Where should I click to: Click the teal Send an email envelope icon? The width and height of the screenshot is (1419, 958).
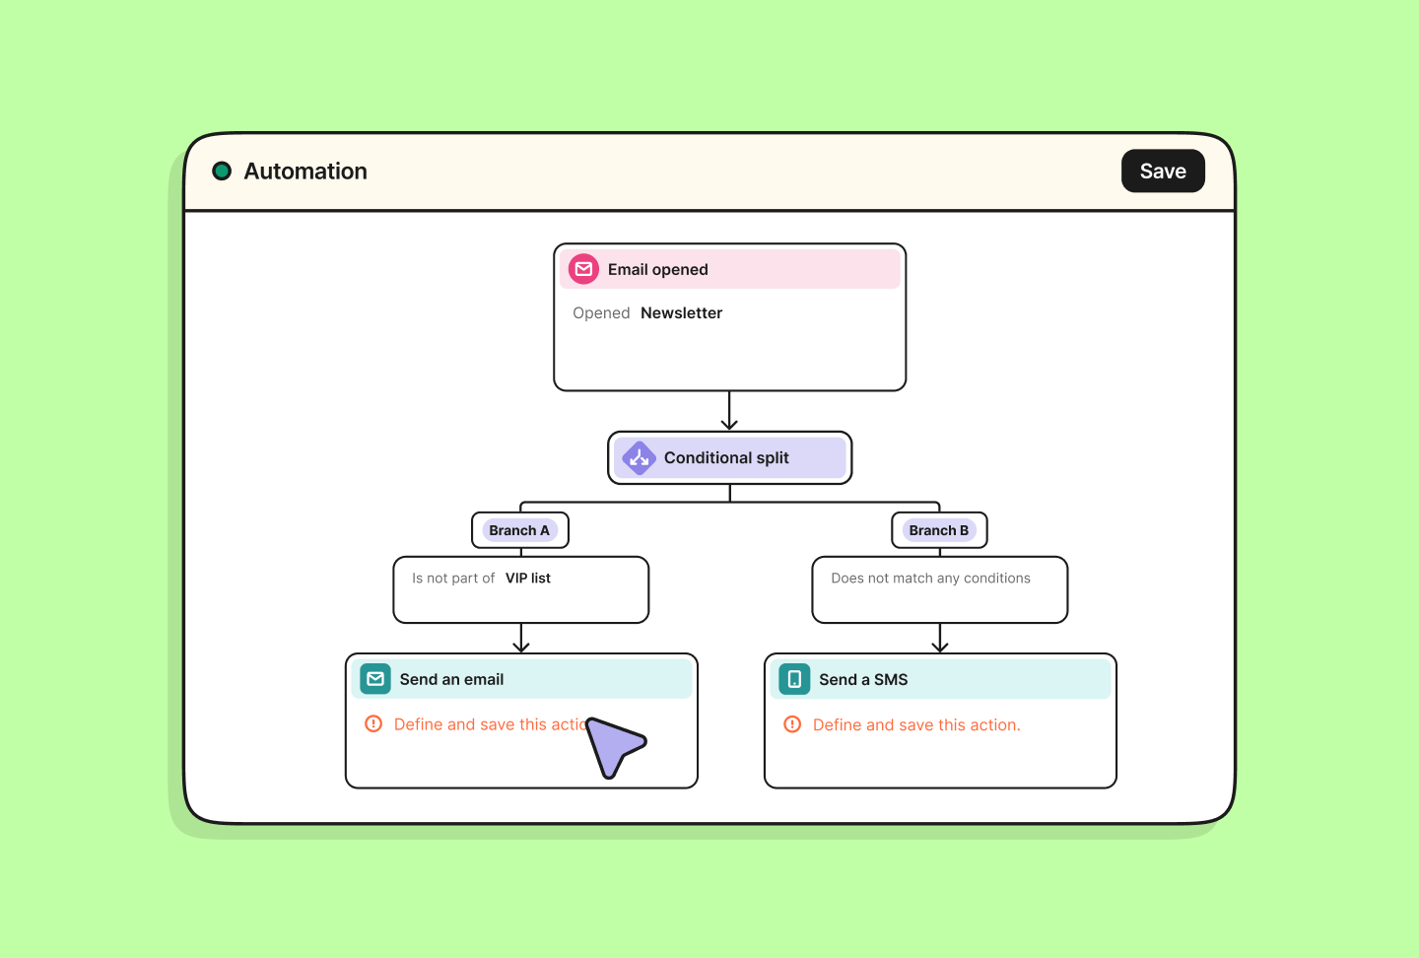(375, 679)
